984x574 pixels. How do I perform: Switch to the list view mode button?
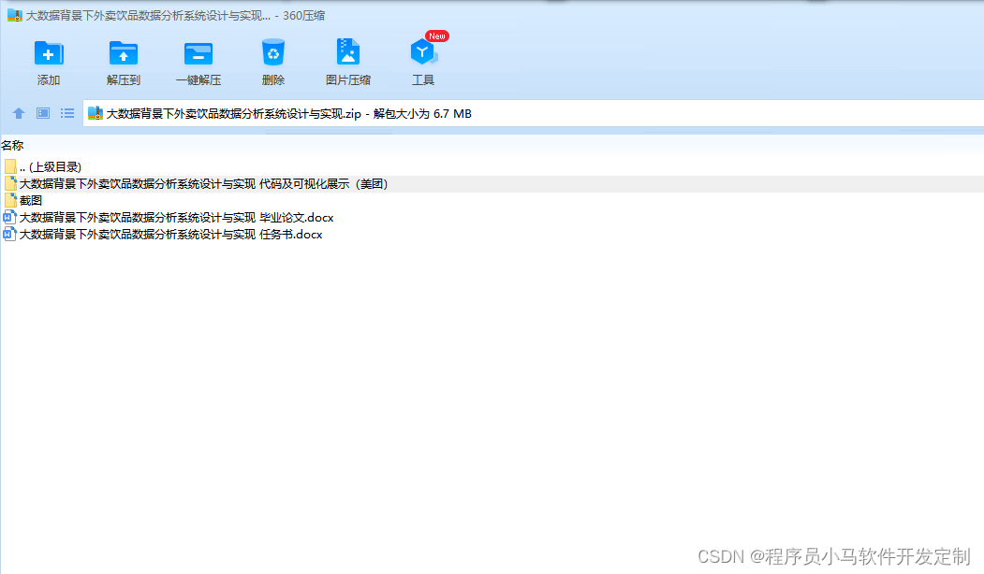click(67, 113)
